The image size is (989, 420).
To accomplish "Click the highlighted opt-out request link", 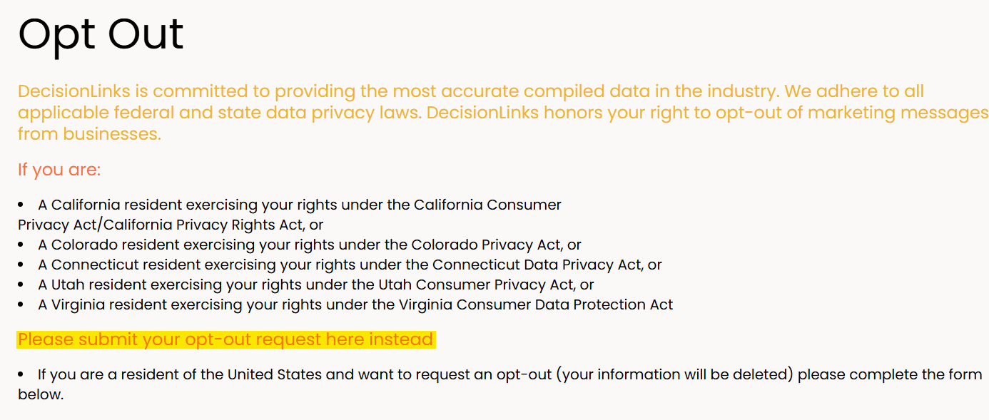I will (x=225, y=339).
